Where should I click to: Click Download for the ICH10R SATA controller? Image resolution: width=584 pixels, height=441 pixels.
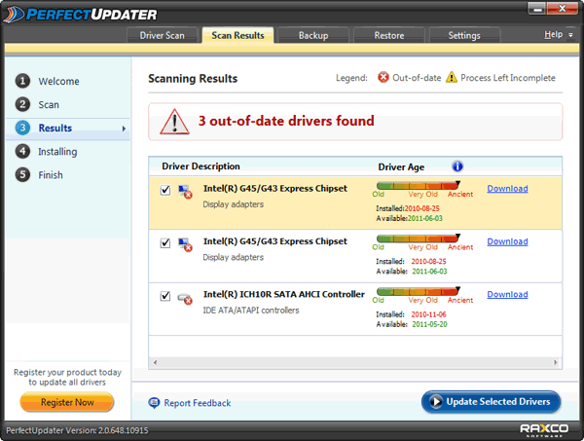507,294
